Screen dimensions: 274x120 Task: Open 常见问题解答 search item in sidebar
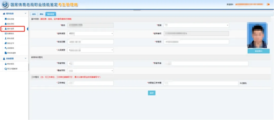click(x=11, y=69)
